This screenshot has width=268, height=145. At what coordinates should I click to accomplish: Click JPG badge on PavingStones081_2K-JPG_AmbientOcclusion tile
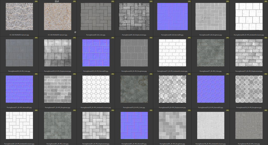point(36,110)
